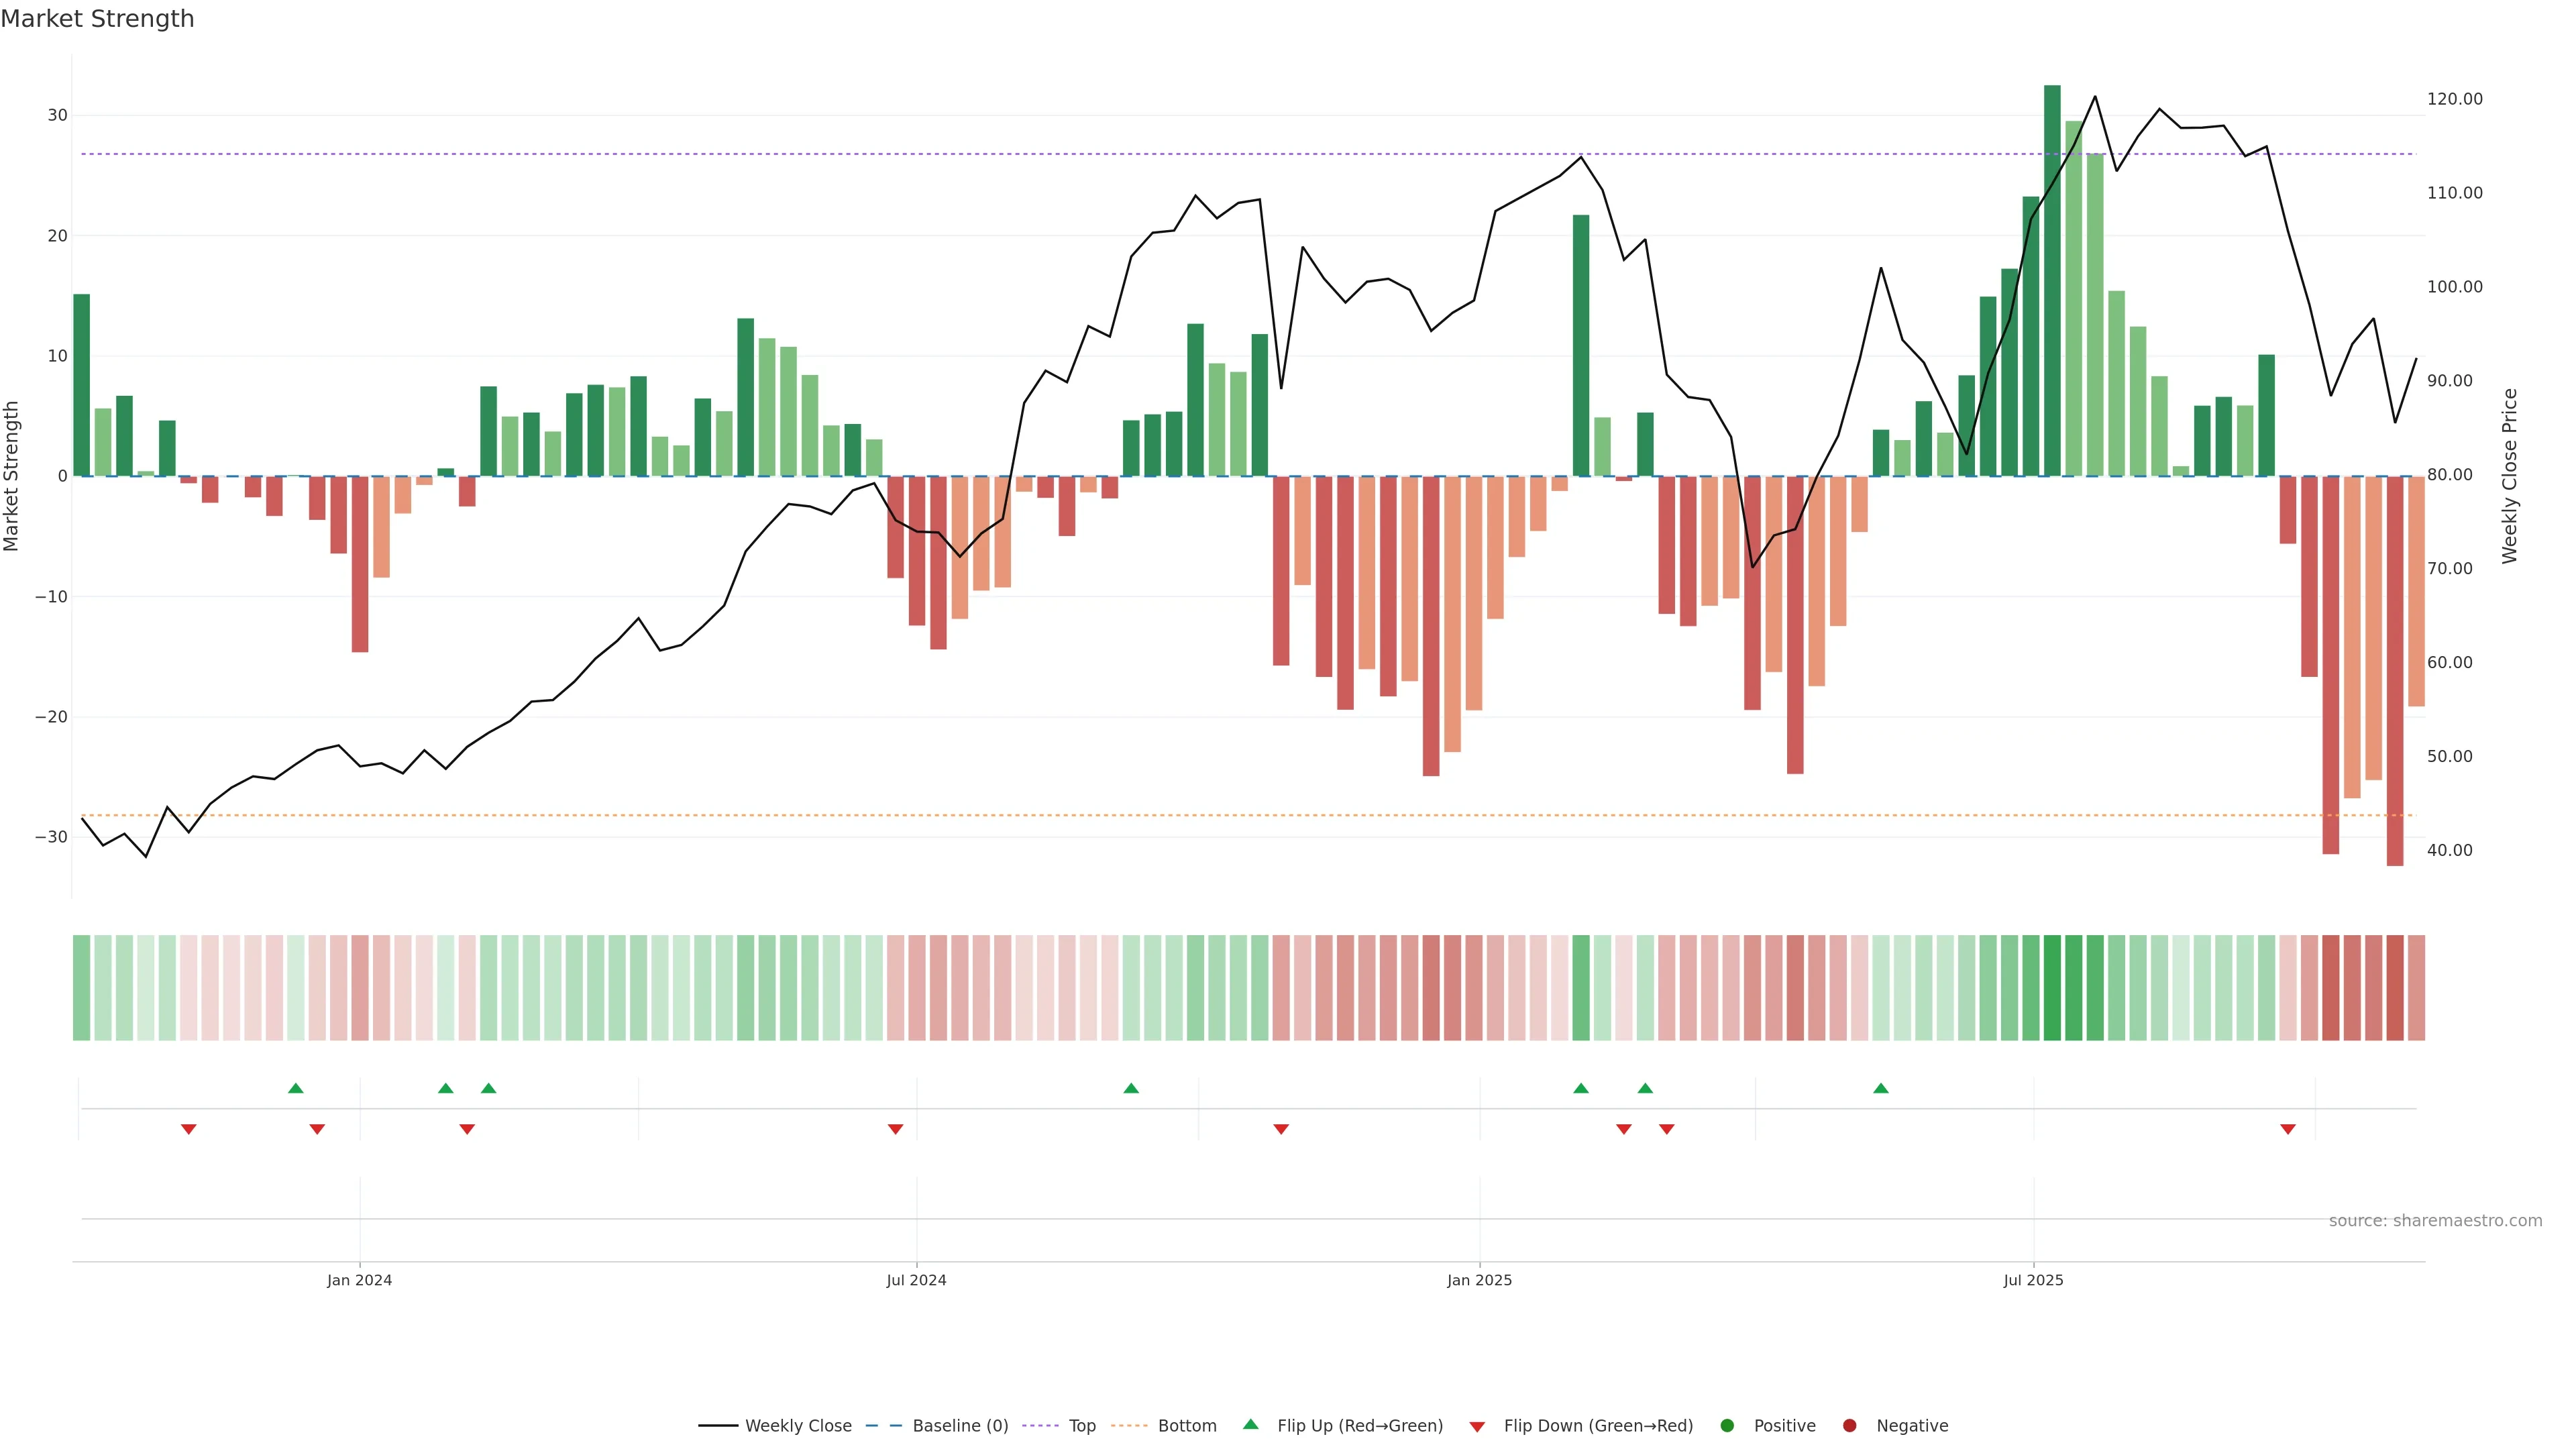The height and width of the screenshot is (1449, 2576).
Task: Click the source: sharemaestro.com text
Action: pyautogui.click(x=2435, y=1220)
